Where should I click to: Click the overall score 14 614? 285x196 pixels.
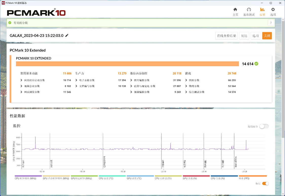(248, 64)
